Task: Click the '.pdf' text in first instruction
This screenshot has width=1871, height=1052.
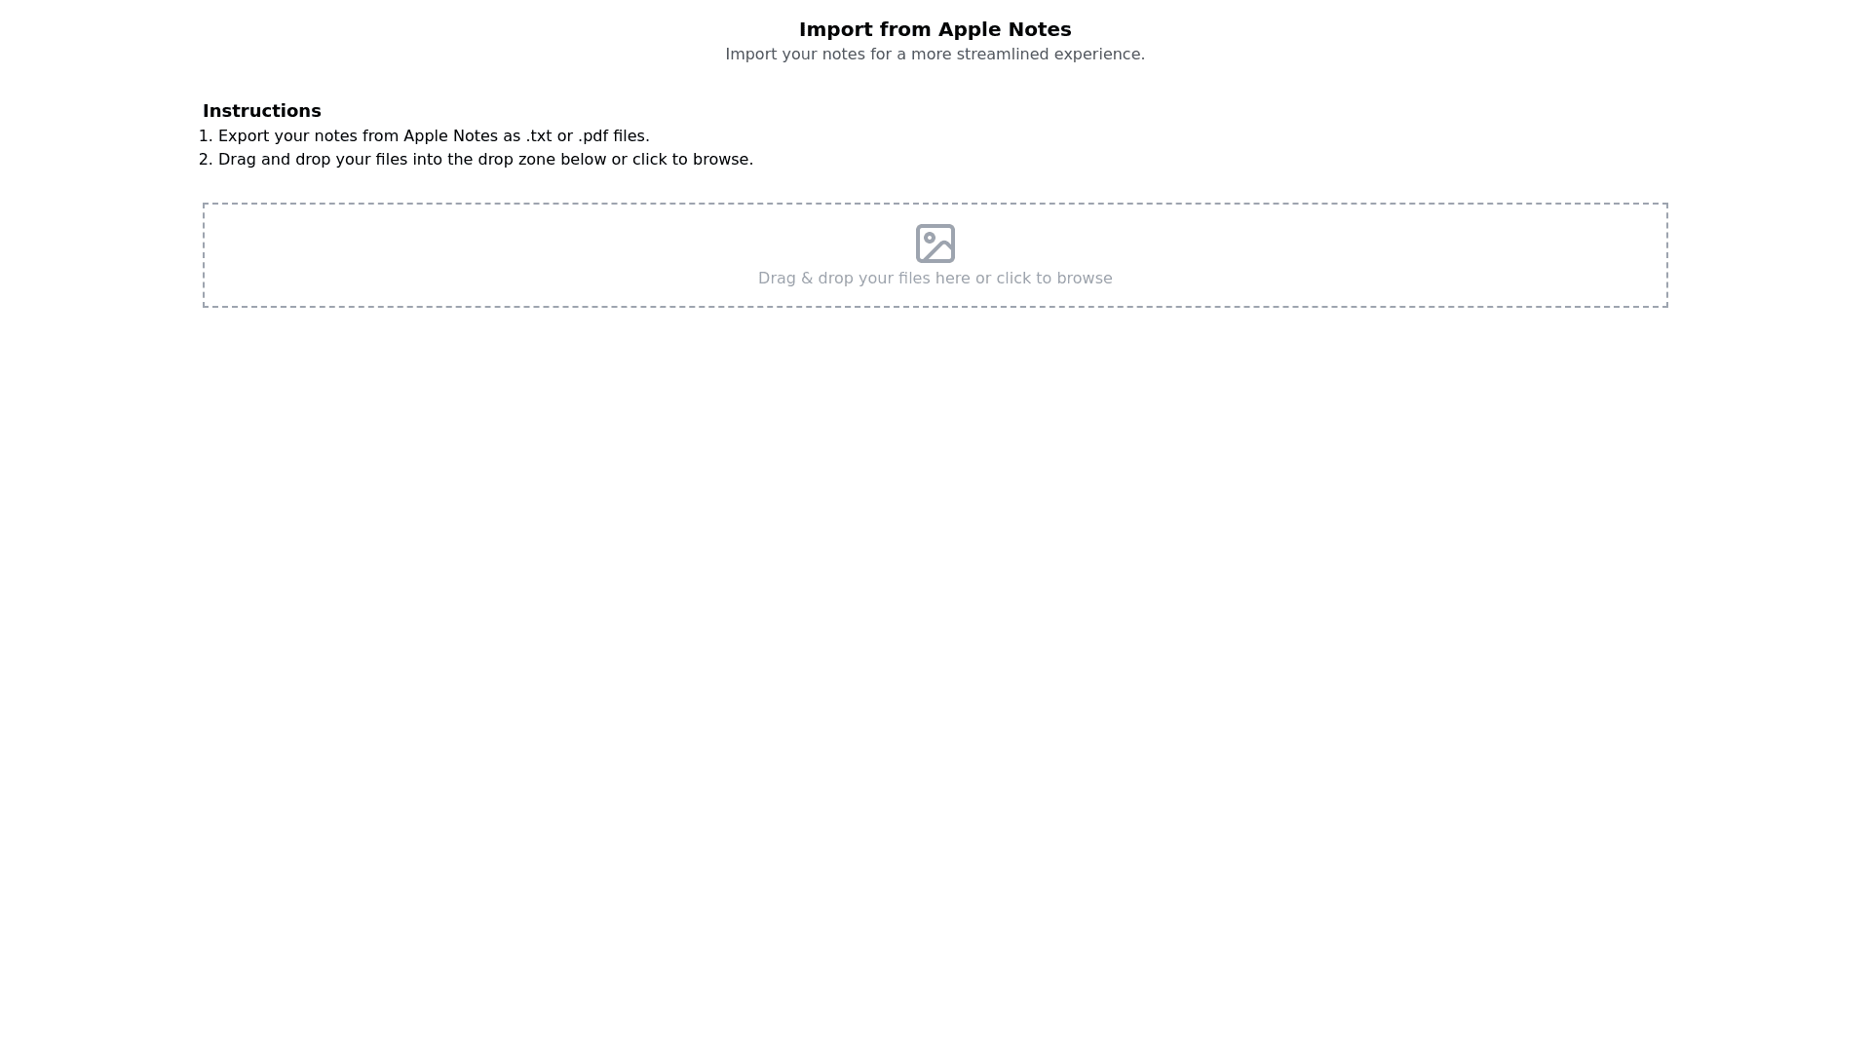Action: (x=592, y=136)
